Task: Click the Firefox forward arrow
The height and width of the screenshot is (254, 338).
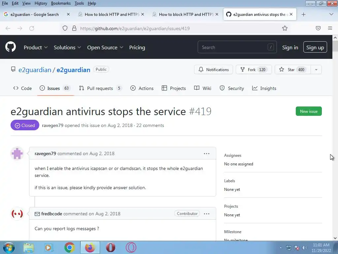Action: (x=20, y=28)
